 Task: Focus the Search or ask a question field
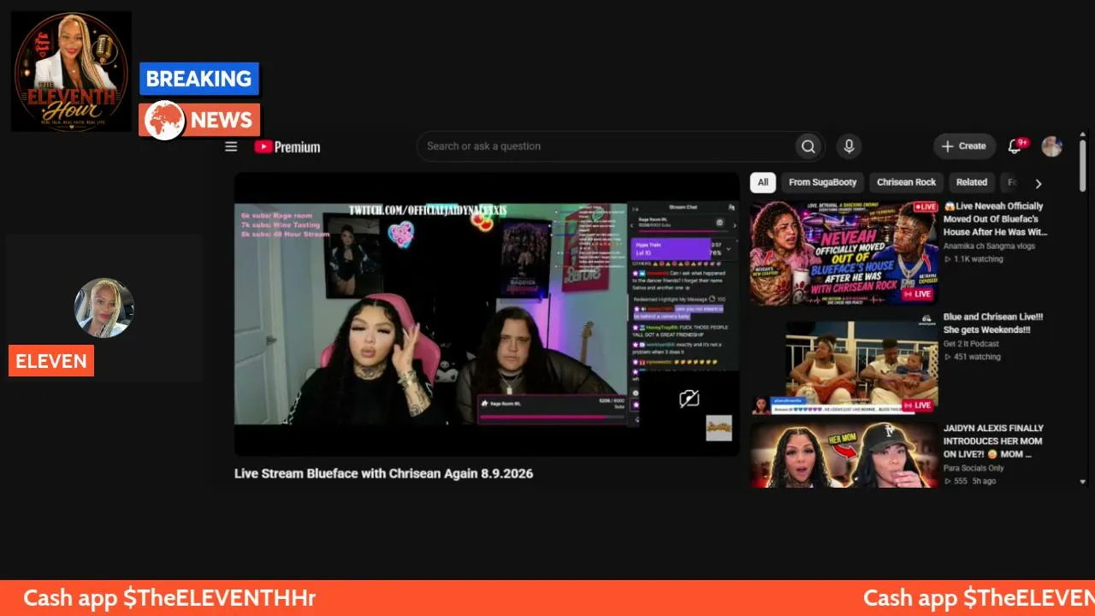point(606,146)
